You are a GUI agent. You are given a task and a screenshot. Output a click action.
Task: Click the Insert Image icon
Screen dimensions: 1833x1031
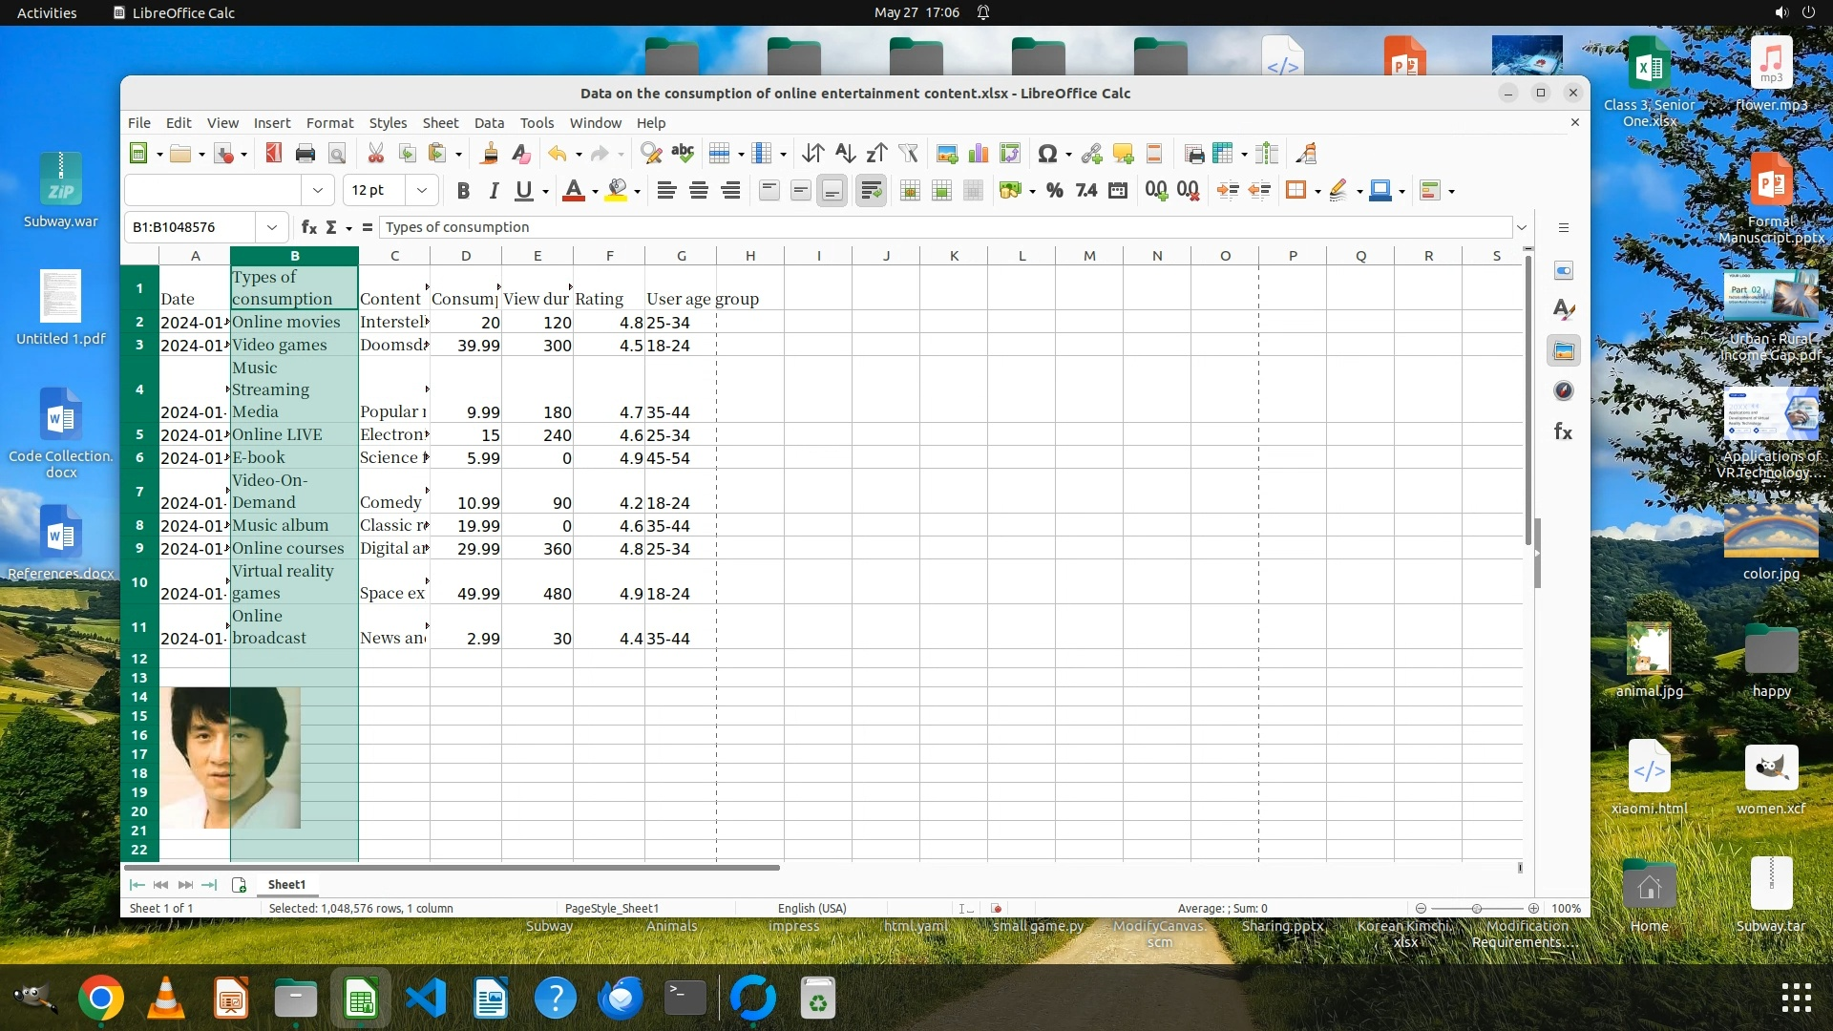tap(946, 154)
